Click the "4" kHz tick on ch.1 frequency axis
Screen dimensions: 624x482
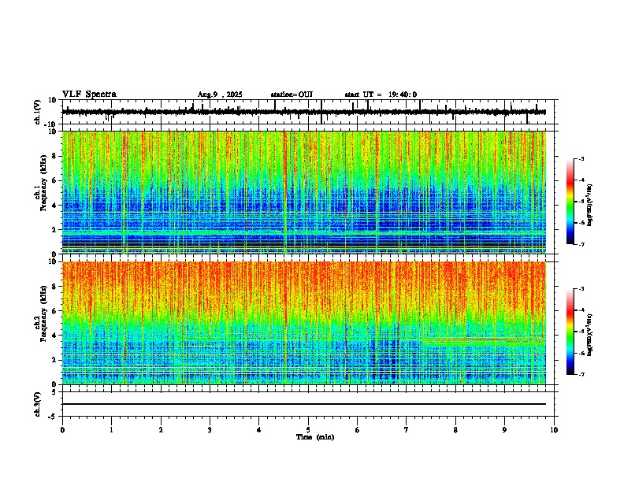tap(55, 206)
